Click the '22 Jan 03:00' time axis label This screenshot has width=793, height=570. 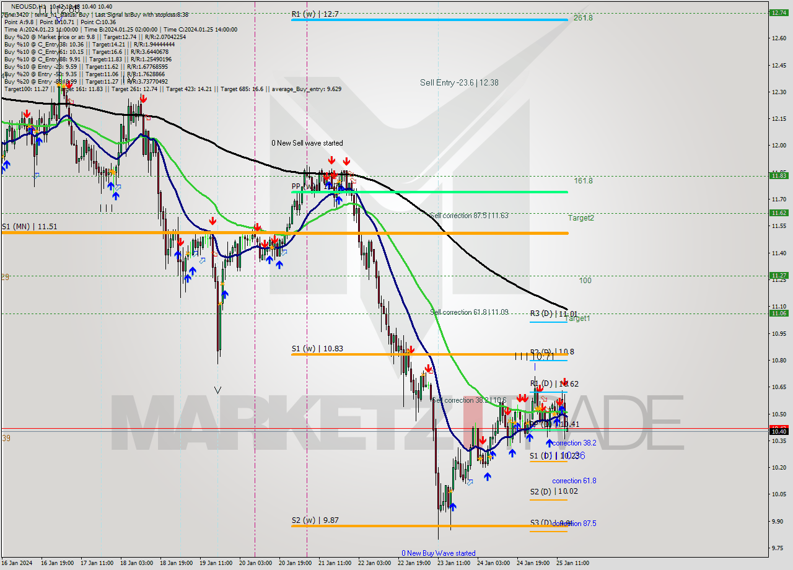[x=375, y=563]
